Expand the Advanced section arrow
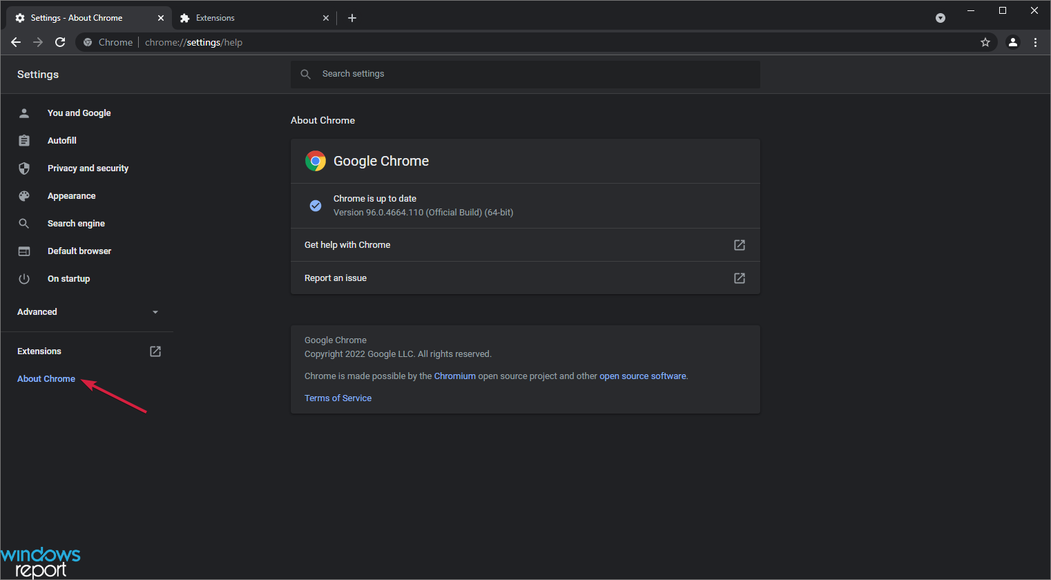 [155, 312]
